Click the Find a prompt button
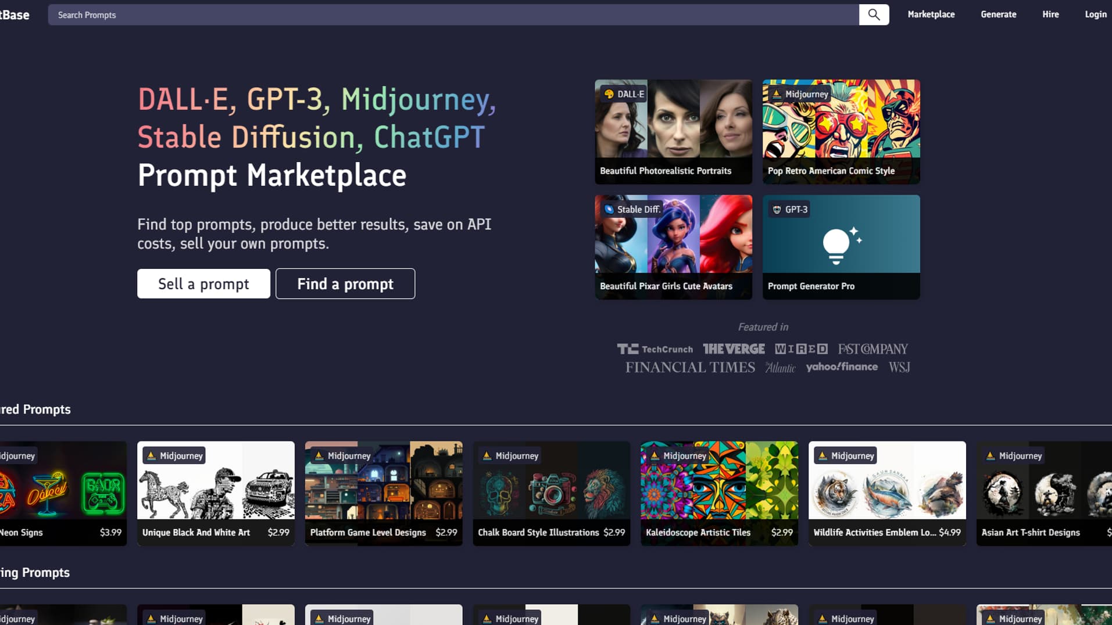Viewport: 1112px width, 625px height. pos(345,283)
